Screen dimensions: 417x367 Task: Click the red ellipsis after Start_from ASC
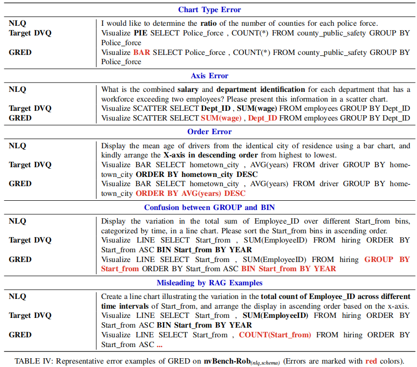click(159, 345)
